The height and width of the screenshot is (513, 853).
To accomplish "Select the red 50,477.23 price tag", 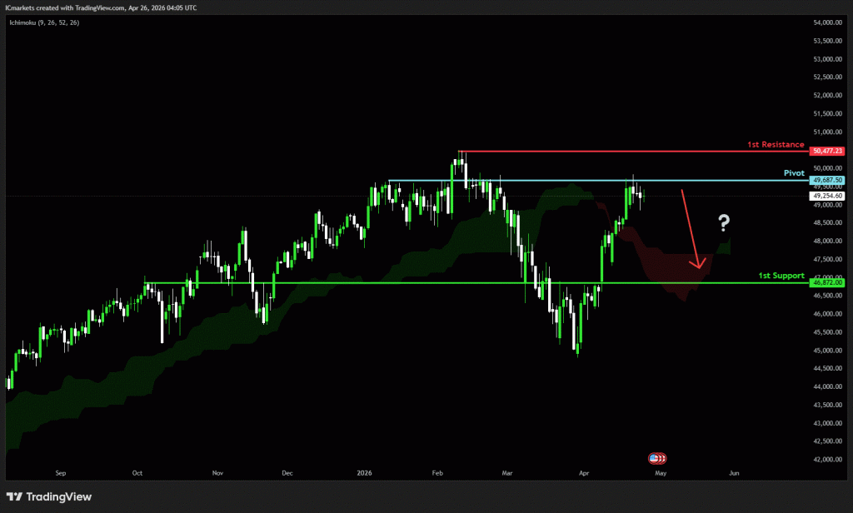I will point(828,151).
